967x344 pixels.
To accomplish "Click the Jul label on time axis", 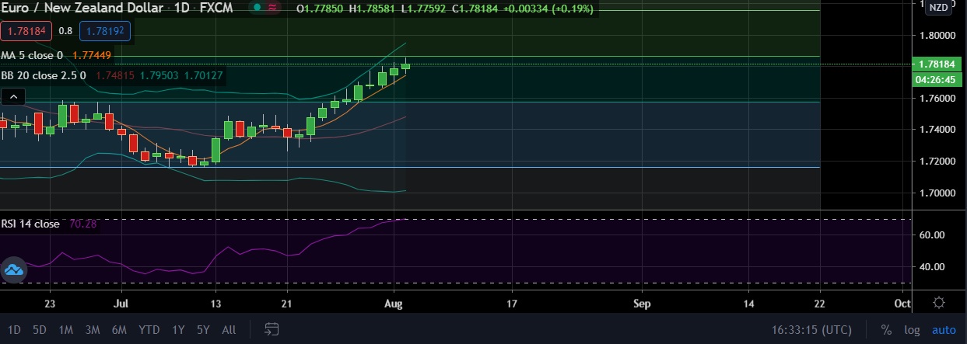I will click(x=121, y=303).
